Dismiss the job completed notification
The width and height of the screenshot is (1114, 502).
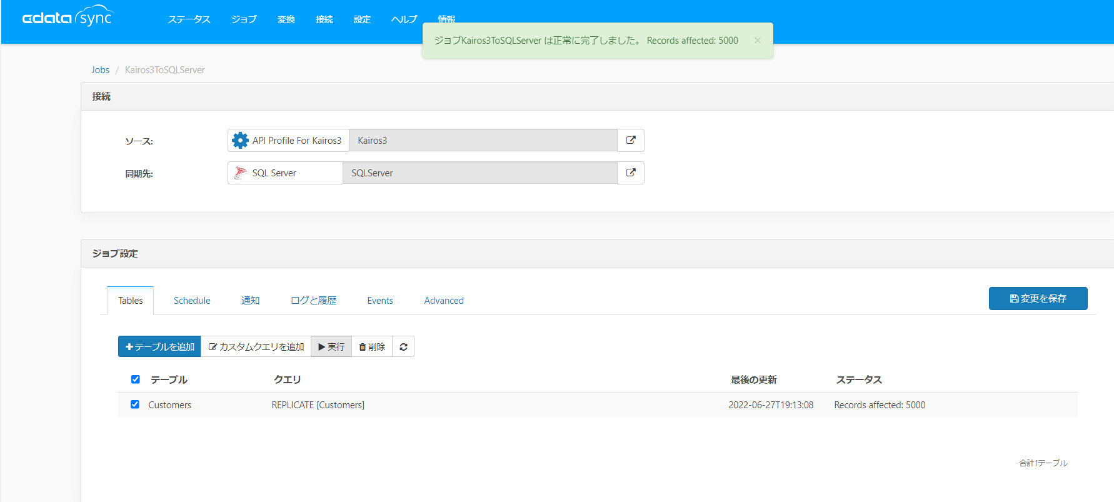point(758,41)
